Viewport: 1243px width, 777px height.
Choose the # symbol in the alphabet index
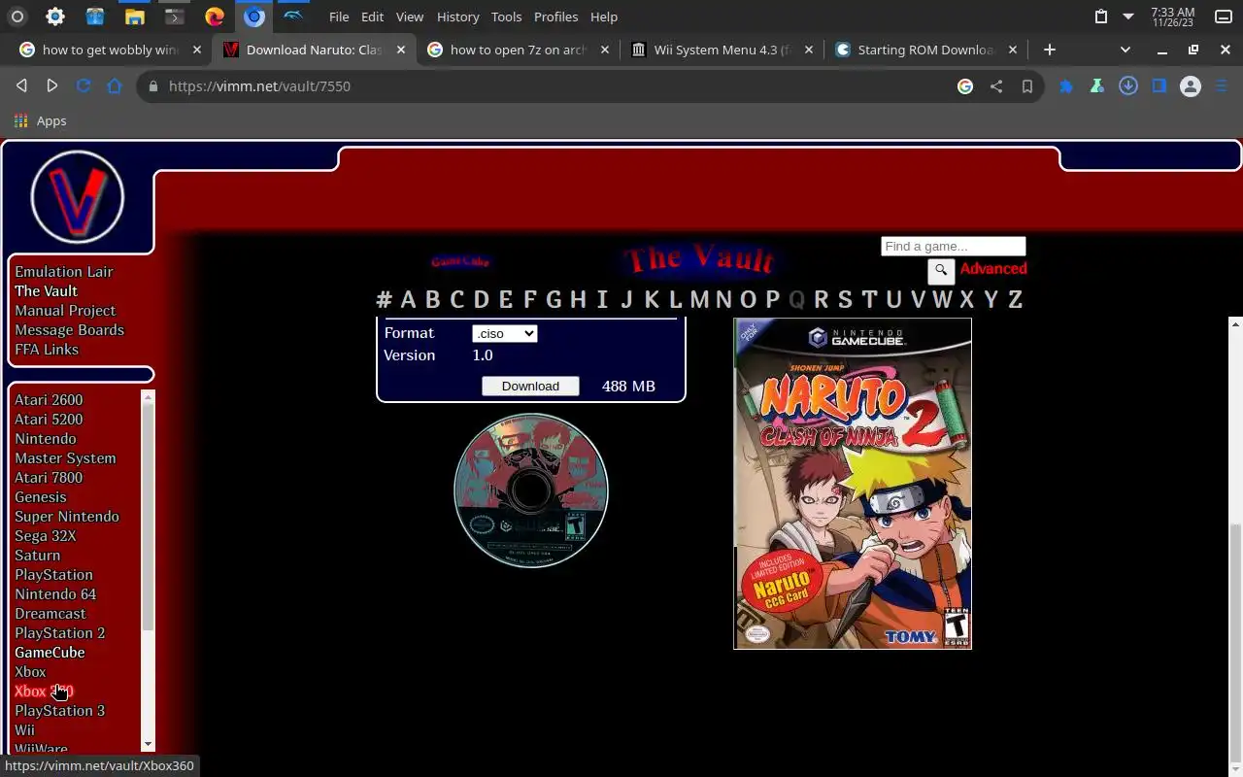pos(384,299)
